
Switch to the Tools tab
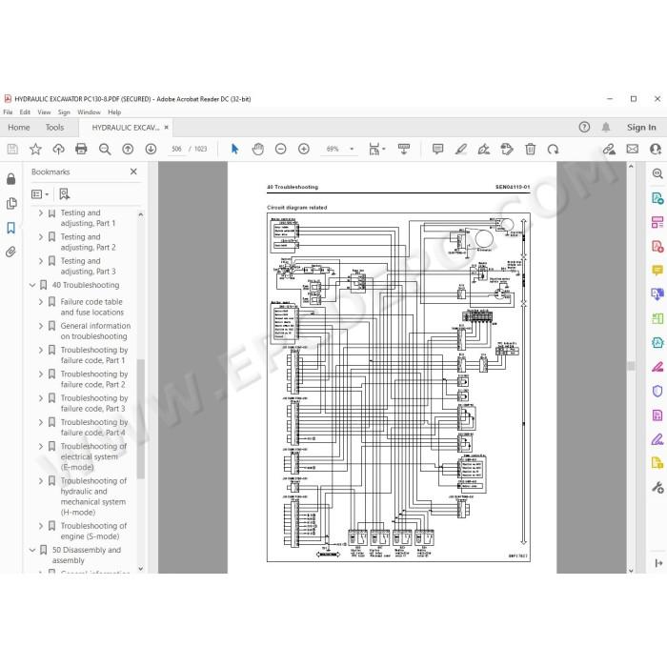click(x=54, y=127)
